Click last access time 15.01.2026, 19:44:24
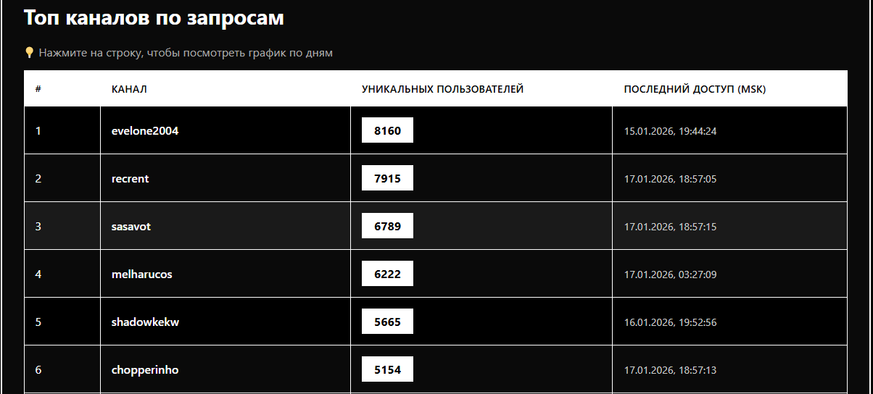 coord(670,131)
